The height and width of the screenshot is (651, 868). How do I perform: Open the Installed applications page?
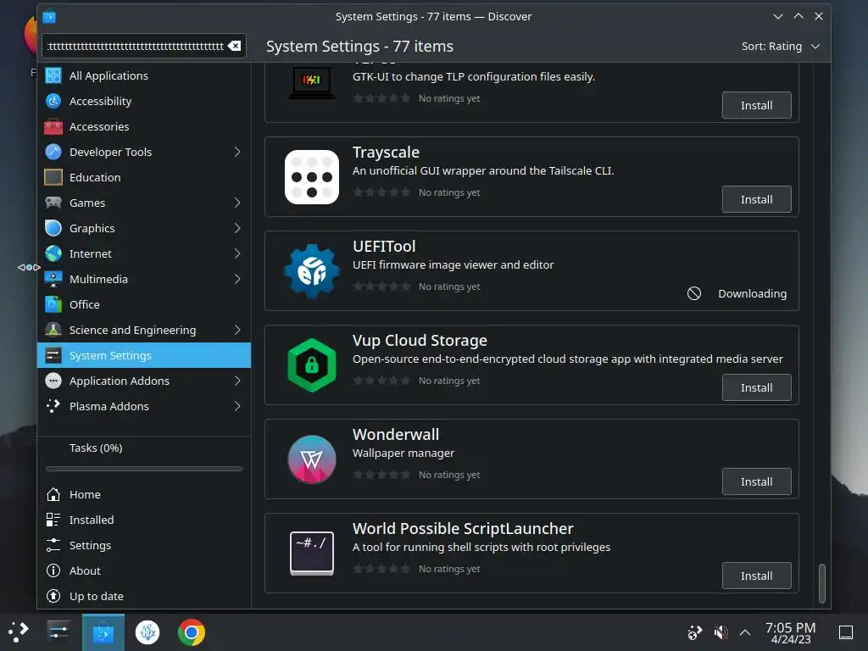[144, 520]
